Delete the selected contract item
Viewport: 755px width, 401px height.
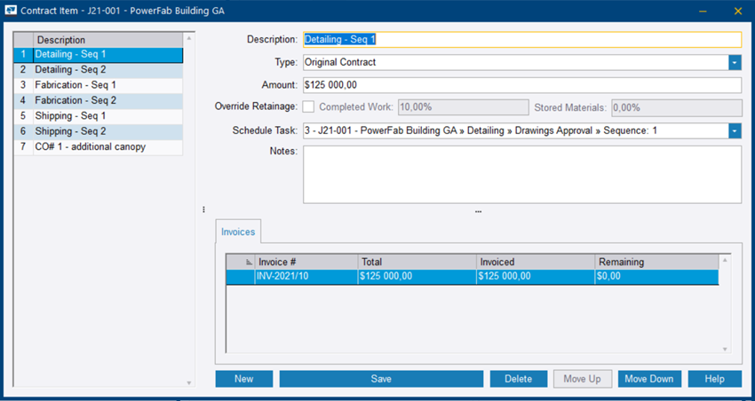pos(518,379)
